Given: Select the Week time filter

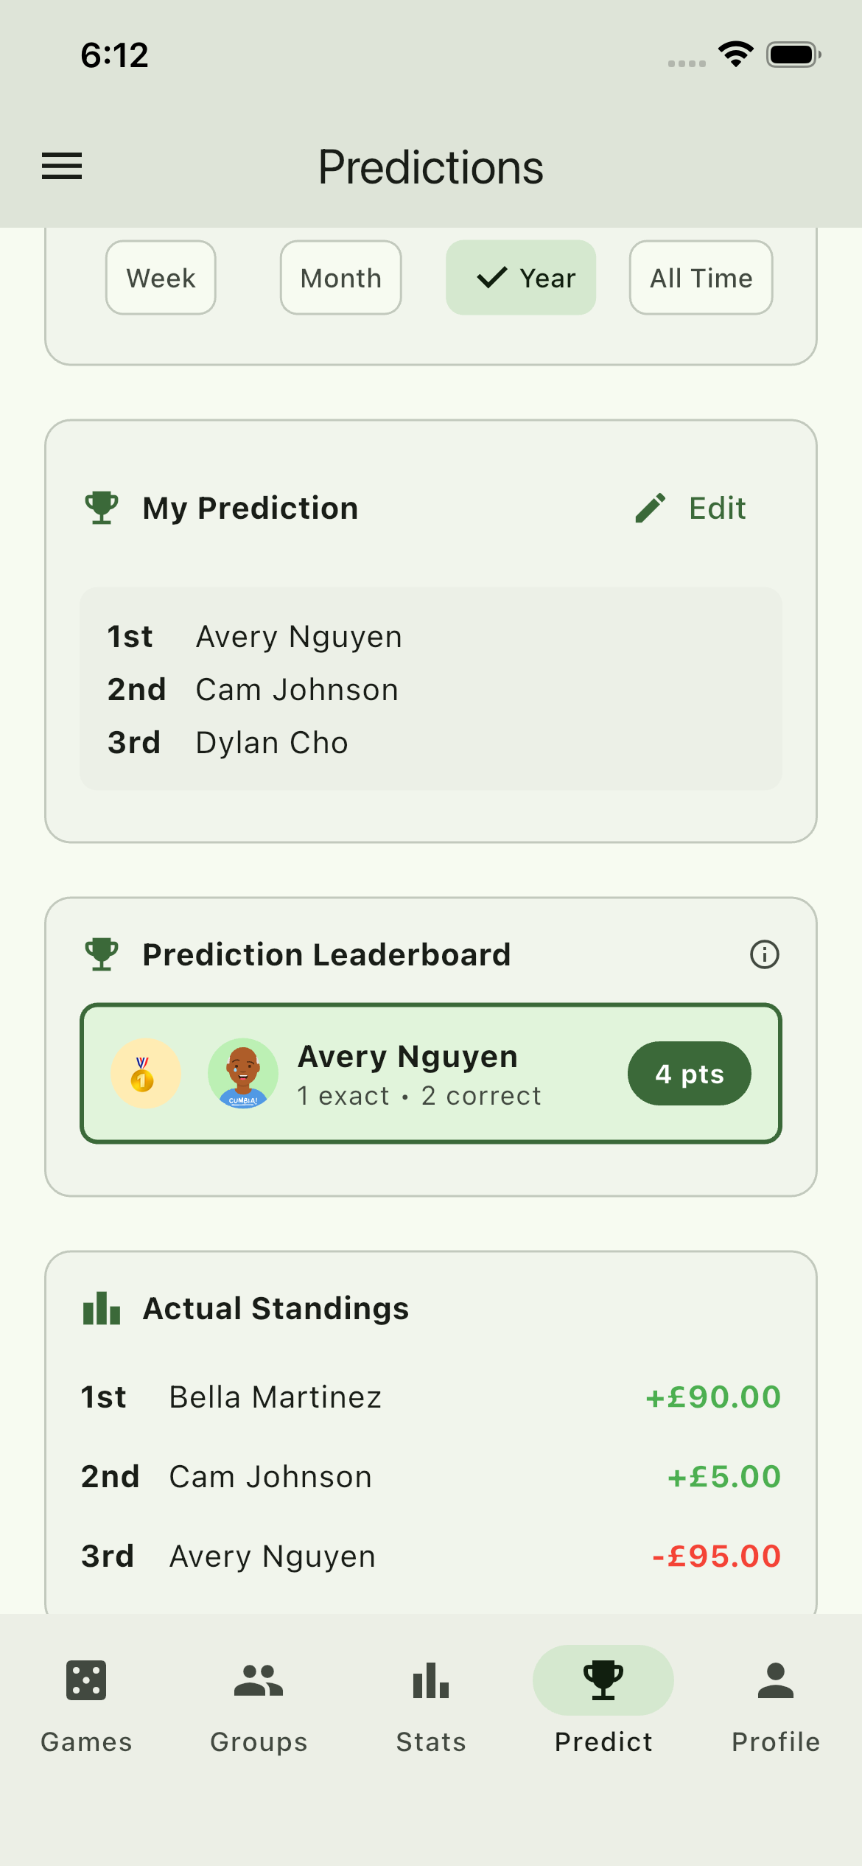Looking at the screenshot, I should 161,278.
